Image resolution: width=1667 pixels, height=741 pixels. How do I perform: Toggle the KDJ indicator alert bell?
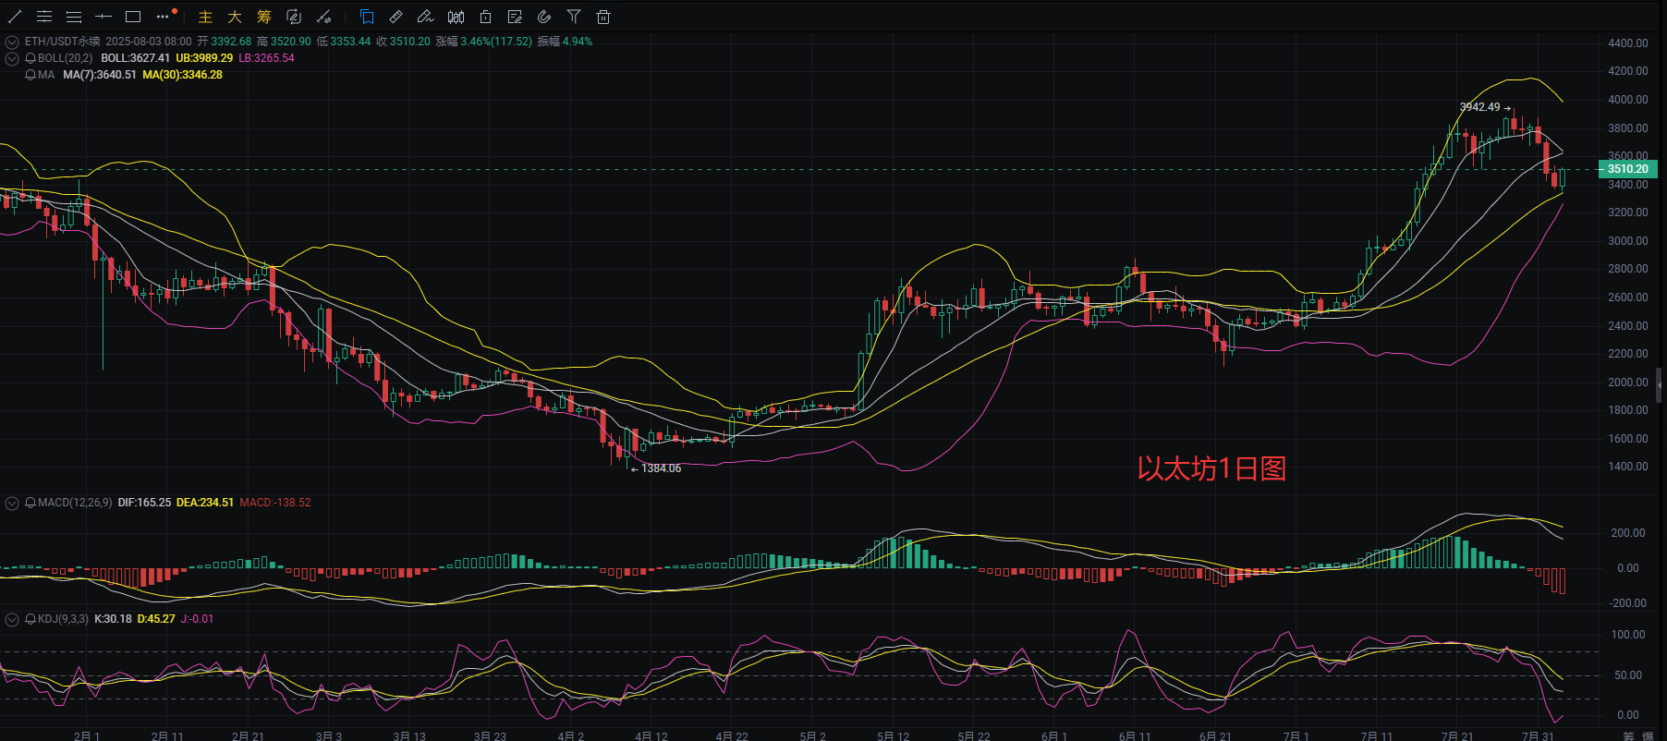point(30,619)
